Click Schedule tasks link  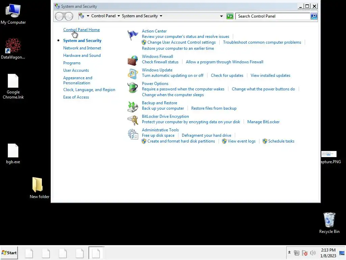tap(281, 141)
